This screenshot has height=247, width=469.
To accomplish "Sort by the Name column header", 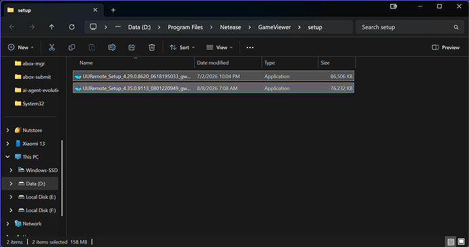I will [133, 63].
